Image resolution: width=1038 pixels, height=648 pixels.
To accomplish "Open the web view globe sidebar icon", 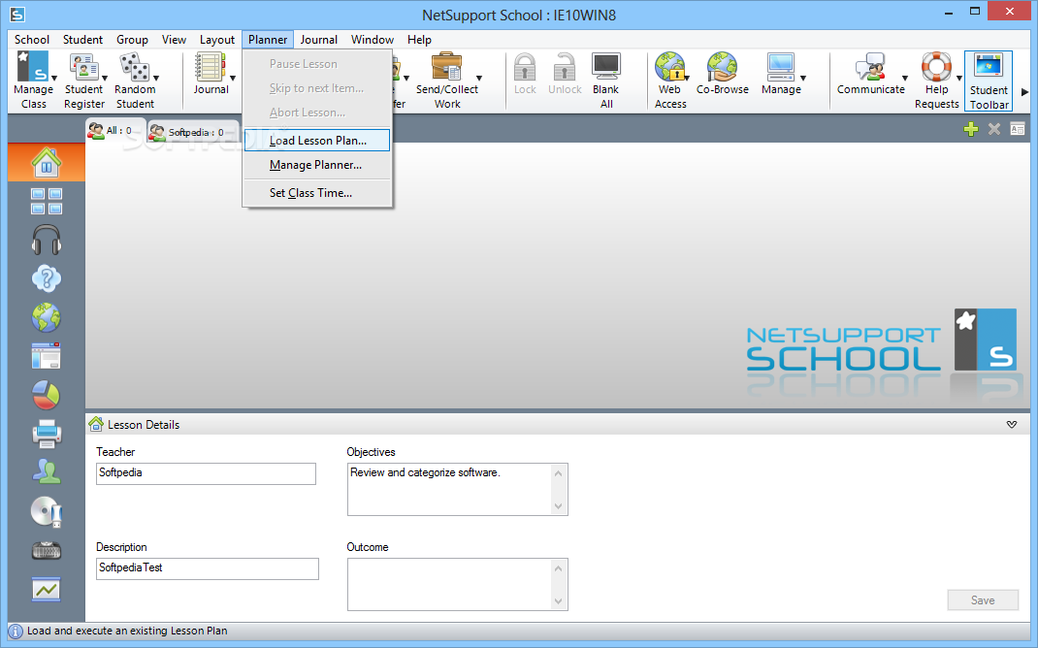I will click(x=47, y=318).
